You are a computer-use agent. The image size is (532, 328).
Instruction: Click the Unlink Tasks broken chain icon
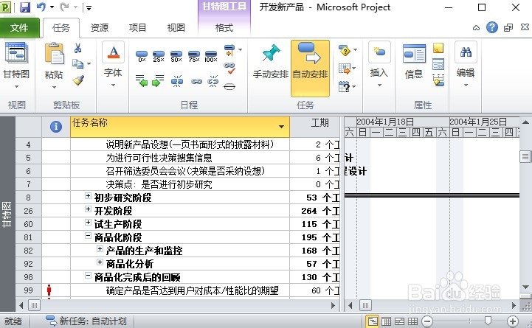(x=213, y=81)
